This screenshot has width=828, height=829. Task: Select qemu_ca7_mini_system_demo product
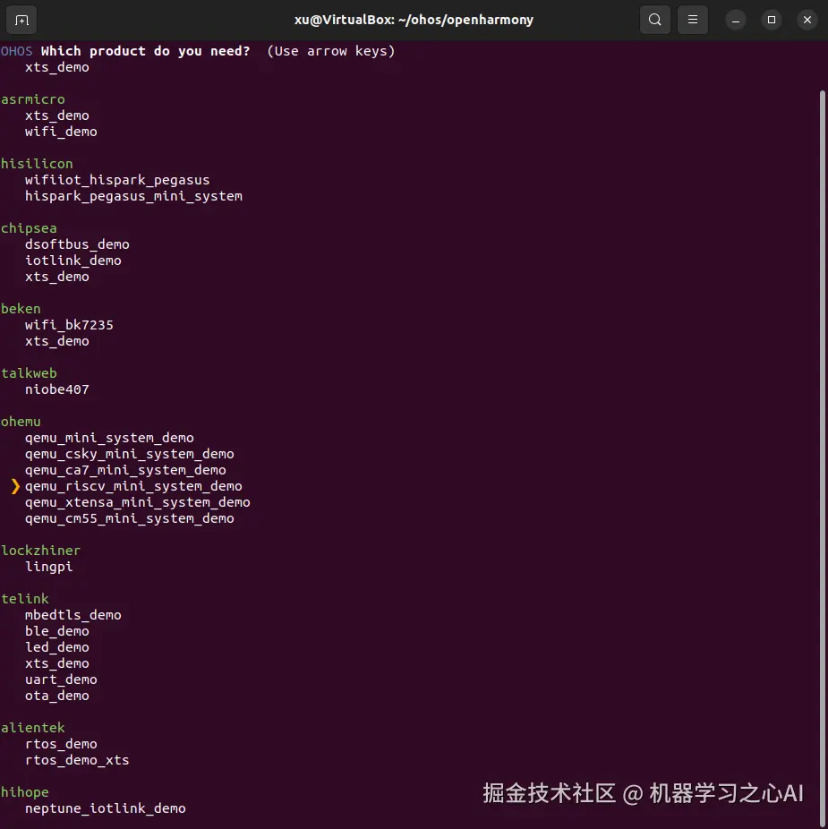point(125,470)
